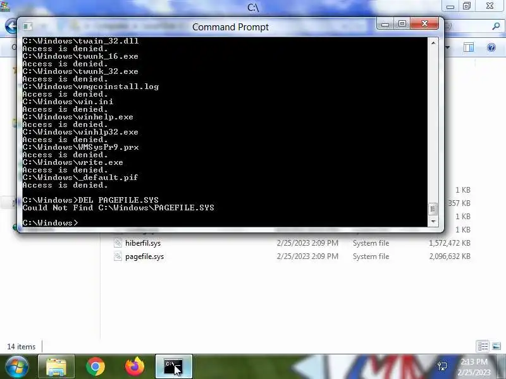Launch Google Chrome from the taskbar

[x=96, y=366]
